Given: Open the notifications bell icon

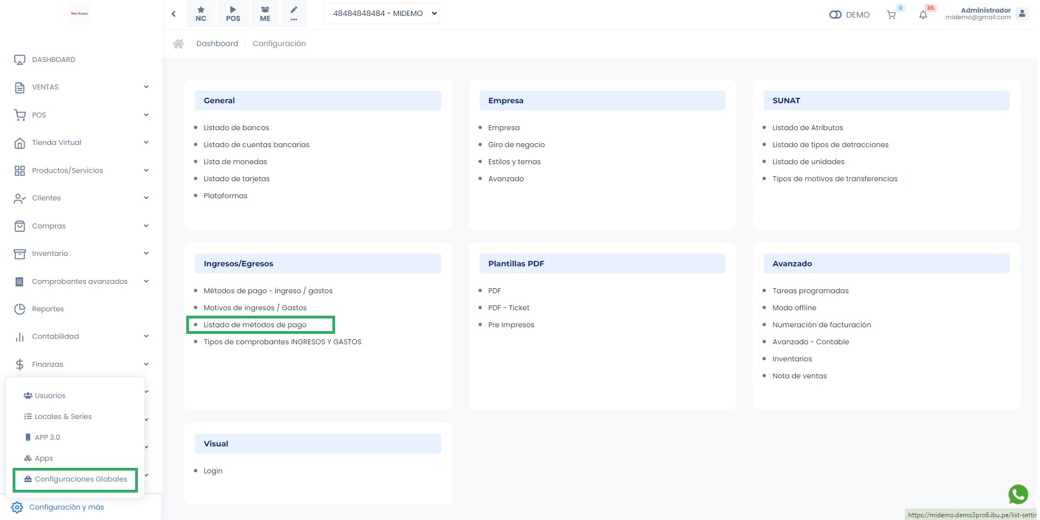Looking at the screenshot, I should 923,15.
